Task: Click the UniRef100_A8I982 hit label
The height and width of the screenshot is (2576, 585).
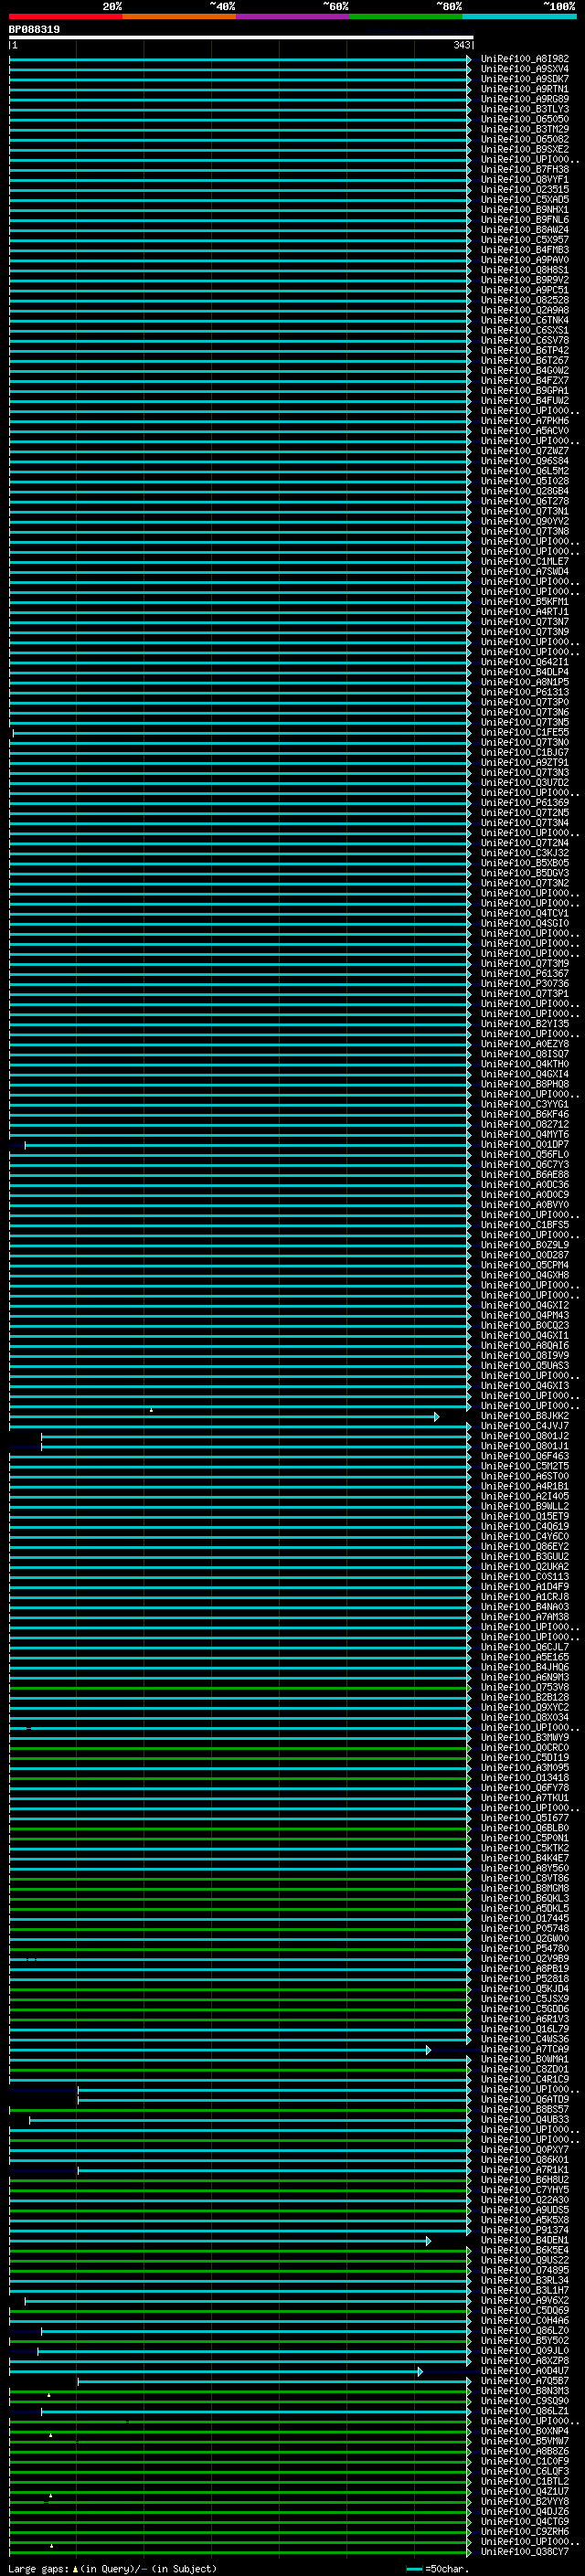Action: (x=524, y=59)
